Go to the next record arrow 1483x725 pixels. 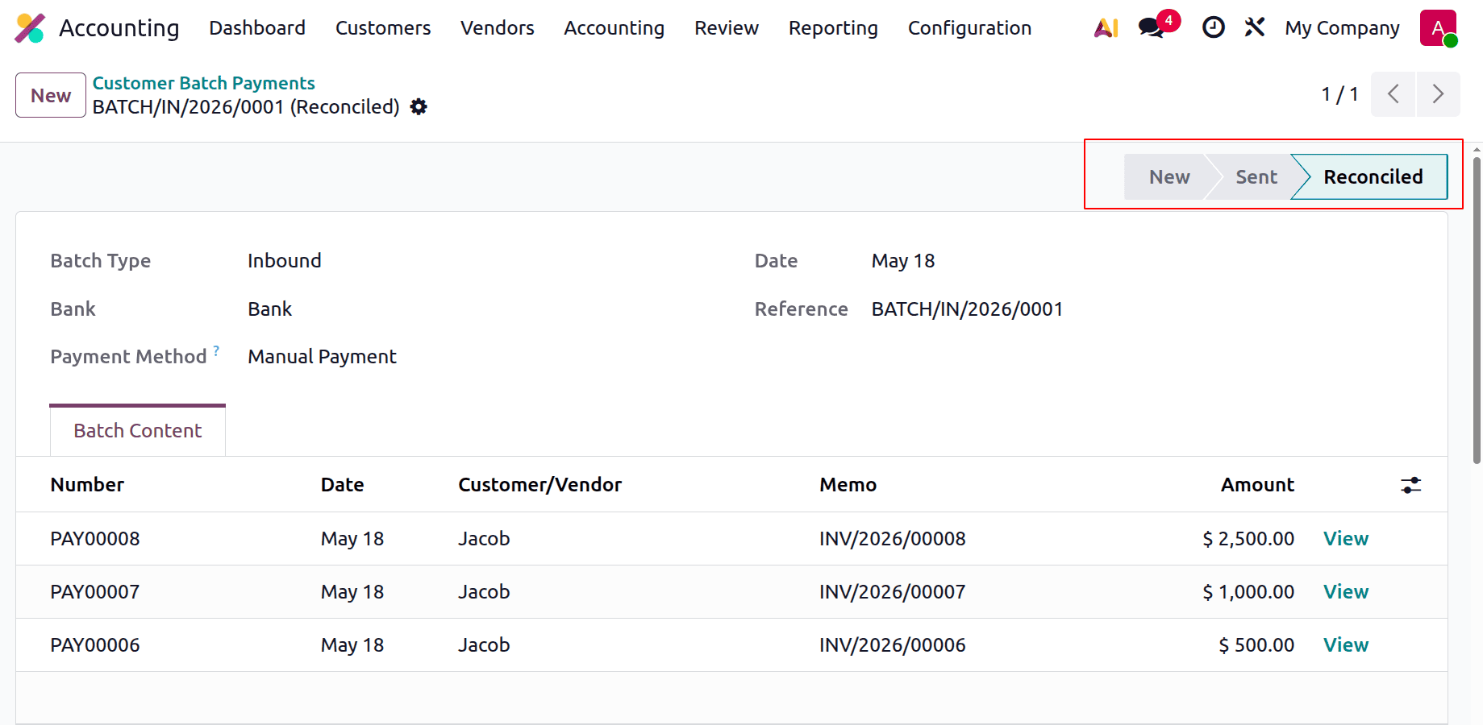(x=1438, y=94)
